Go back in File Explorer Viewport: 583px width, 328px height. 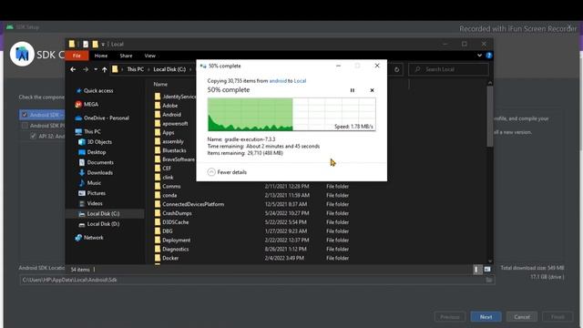(73, 69)
